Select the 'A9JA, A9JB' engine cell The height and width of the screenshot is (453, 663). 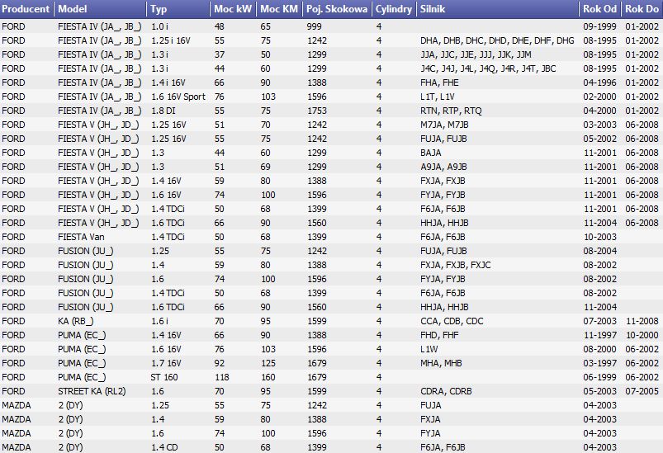[x=443, y=167]
